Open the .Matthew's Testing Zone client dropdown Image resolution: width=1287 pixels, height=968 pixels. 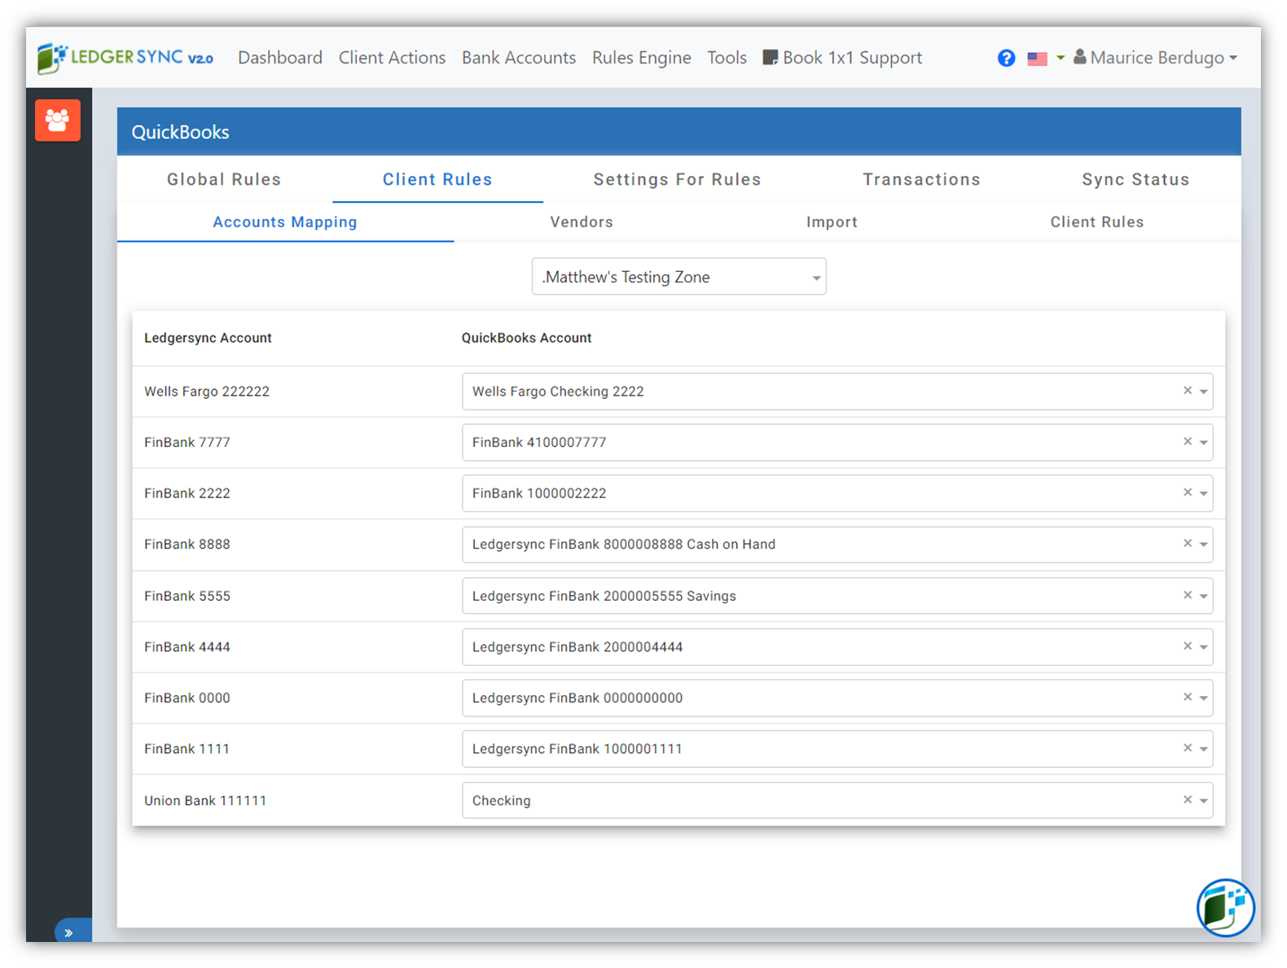679,277
